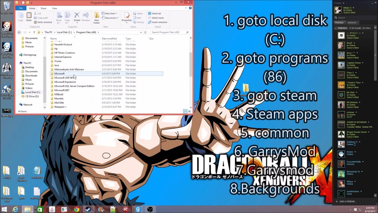
Task: Switch to Details view in status bar
Action: tap(185, 111)
